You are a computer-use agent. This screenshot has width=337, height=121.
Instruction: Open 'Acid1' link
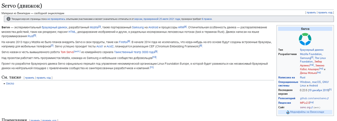(x=100, y=46)
